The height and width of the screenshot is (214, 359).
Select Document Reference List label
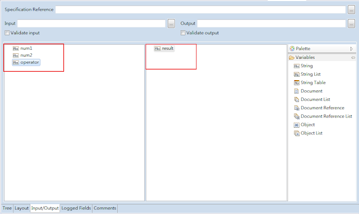326,117
